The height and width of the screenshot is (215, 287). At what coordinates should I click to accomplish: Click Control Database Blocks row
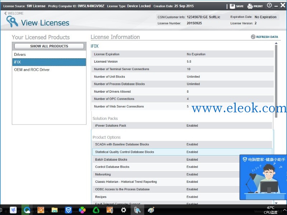(x=166, y=167)
